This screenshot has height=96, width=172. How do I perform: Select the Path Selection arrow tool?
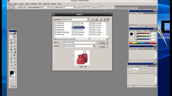(x=11, y=59)
